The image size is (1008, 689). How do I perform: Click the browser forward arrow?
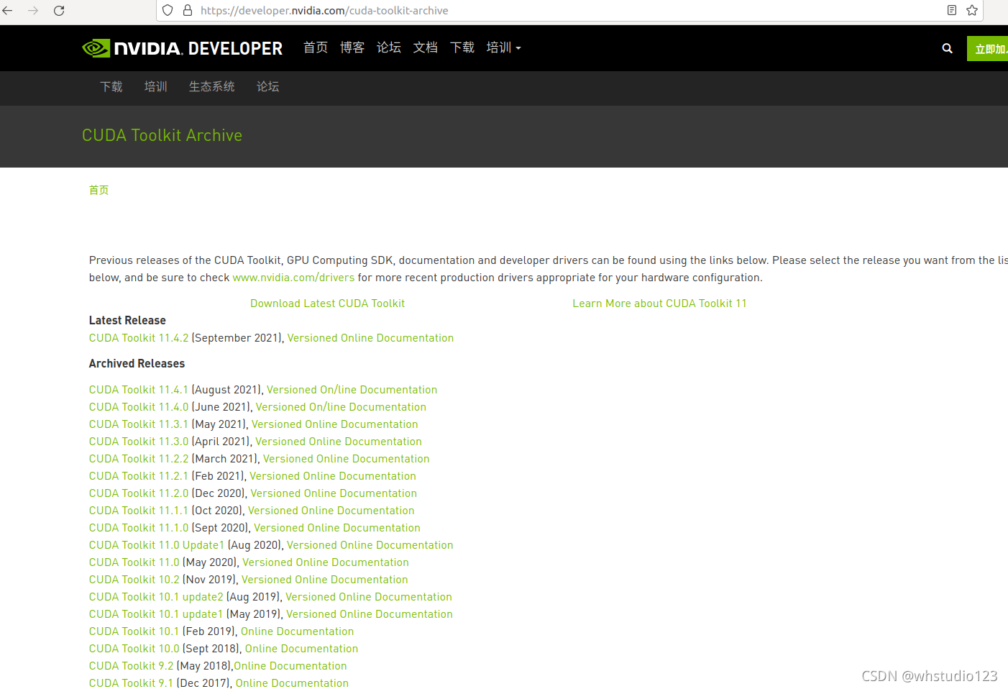pos(33,11)
